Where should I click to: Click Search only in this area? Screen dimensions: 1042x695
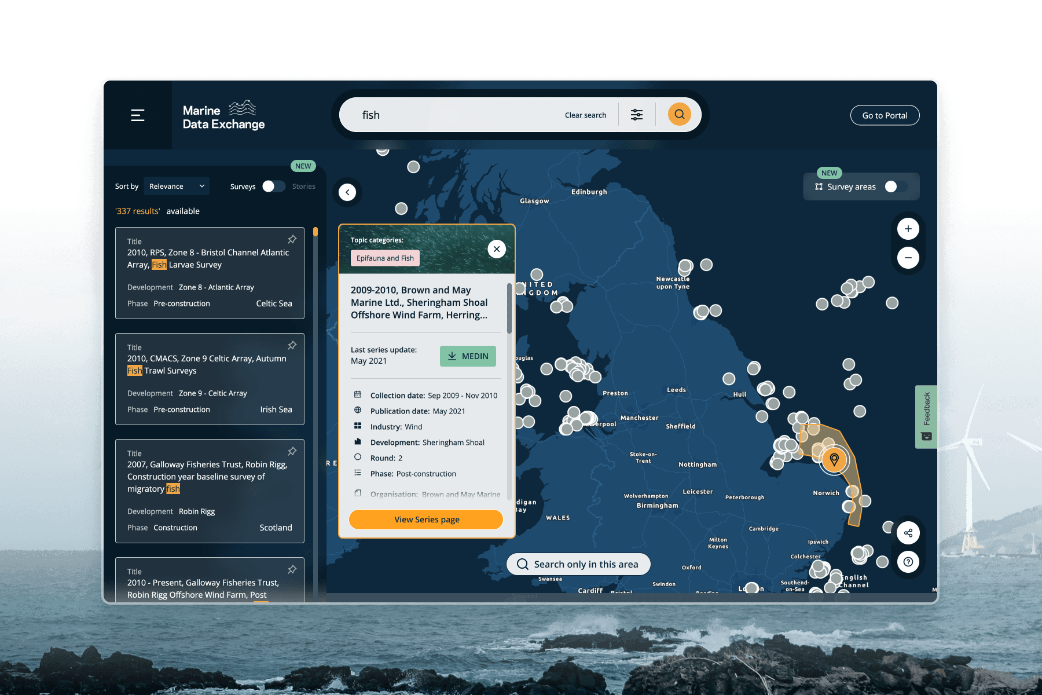tap(578, 564)
